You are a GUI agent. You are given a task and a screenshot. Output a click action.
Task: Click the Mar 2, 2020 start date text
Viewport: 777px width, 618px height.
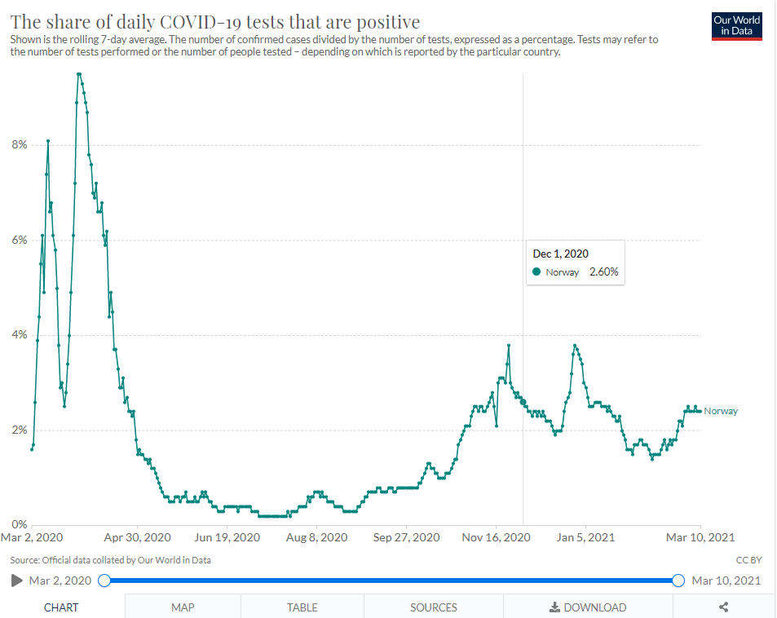60,580
